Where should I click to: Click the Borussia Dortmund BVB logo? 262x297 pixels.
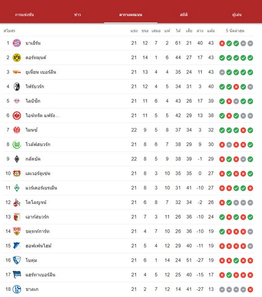(17, 57)
